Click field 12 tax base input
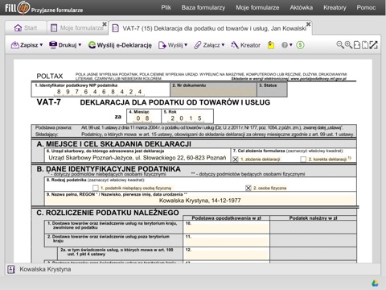 (x=226, y=253)
